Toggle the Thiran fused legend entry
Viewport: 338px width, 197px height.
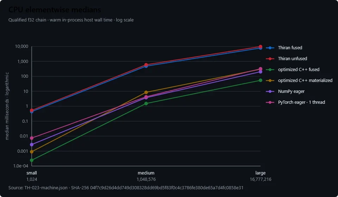click(x=284, y=48)
